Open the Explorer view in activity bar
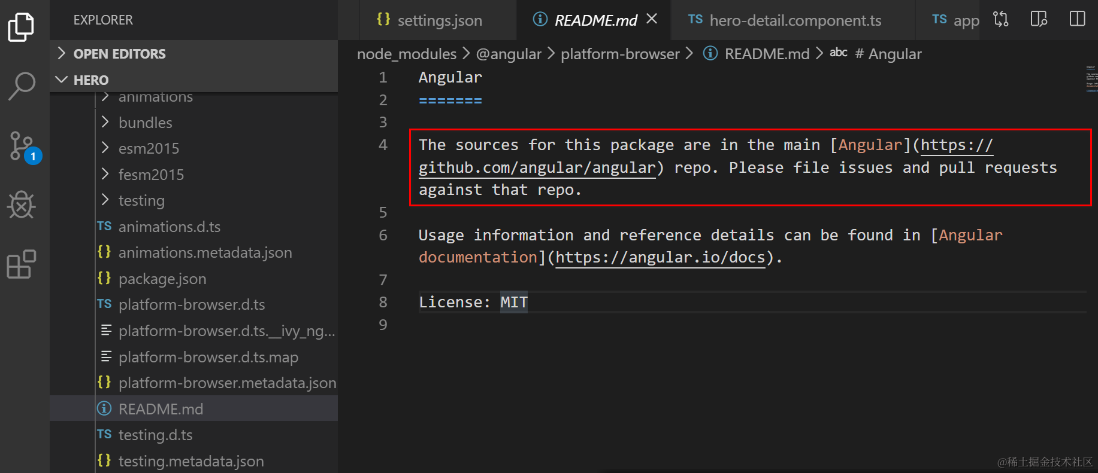The height and width of the screenshot is (473, 1098). coord(22,28)
